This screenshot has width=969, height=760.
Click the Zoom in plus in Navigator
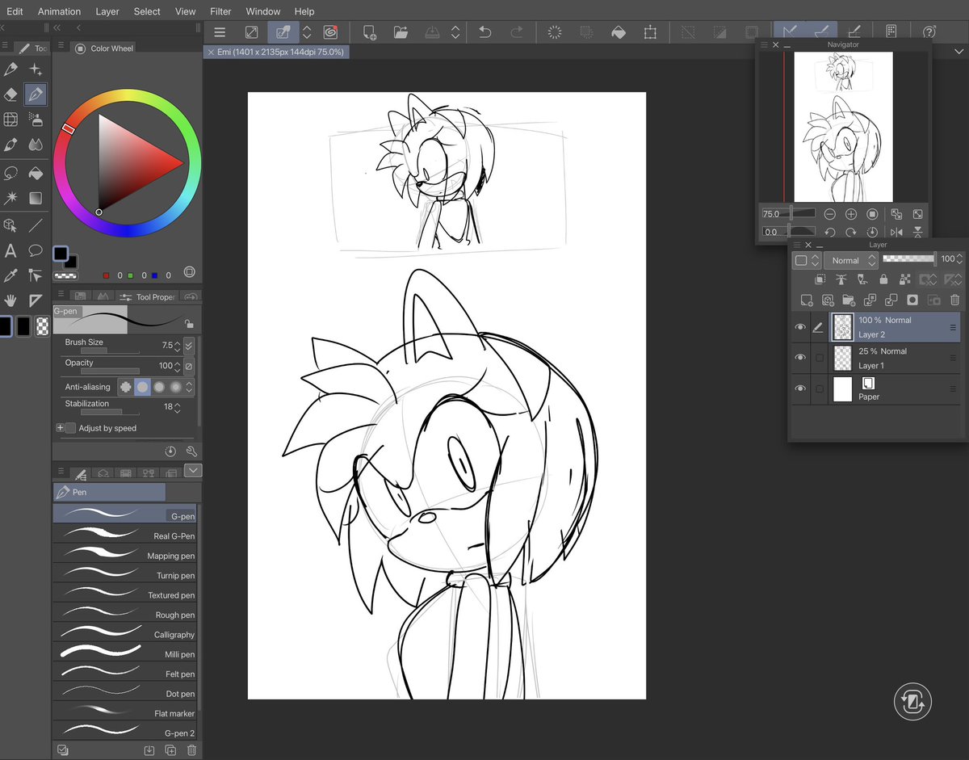click(851, 214)
